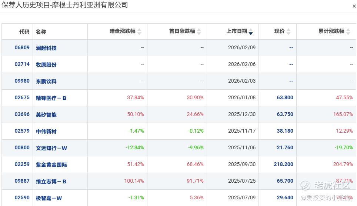Open stock 精锋医疗－B
The image size is (357, 206).
pos(51,98)
